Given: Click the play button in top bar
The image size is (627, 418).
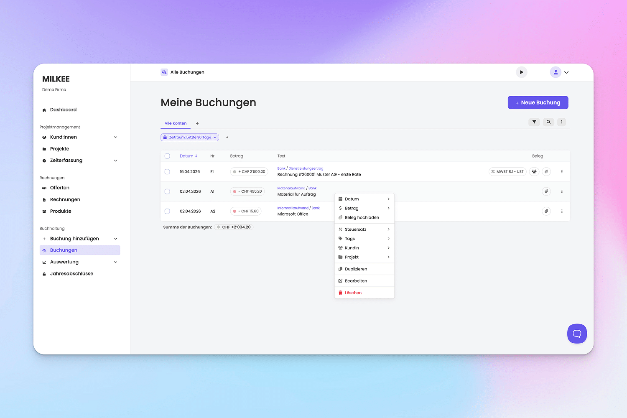Looking at the screenshot, I should click(521, 72).
